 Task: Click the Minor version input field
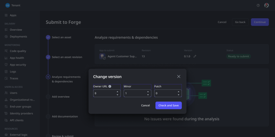(137, 93)
